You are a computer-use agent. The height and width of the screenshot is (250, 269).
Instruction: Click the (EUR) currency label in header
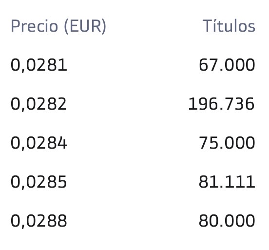coord(85,26)
